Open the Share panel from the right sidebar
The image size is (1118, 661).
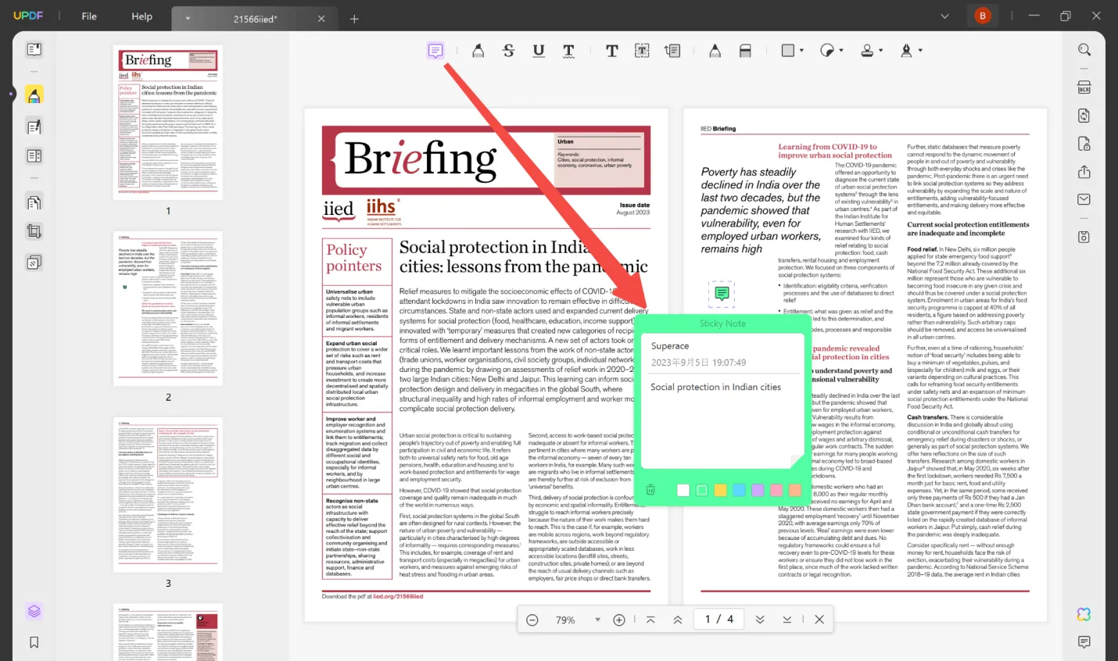pyautogui.click(x=1084, y=171)
